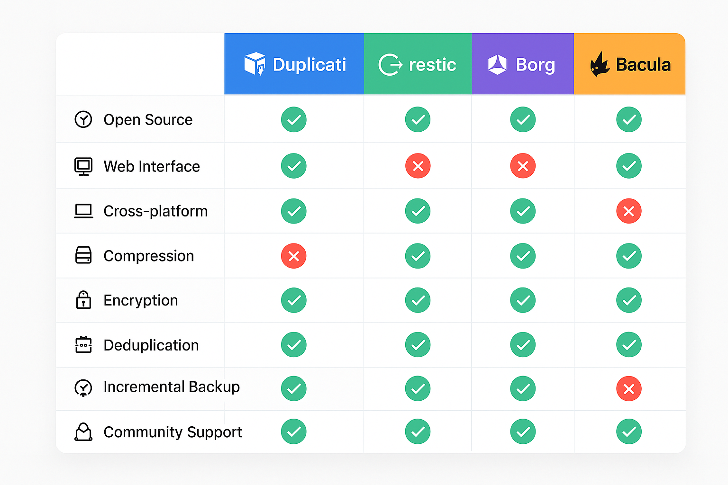The image size is (728, 485).
Task: Click restic's Compression checkmark
Action: pos(418,256)
